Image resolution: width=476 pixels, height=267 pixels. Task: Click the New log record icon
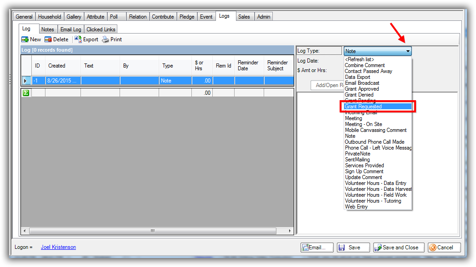[25, 39]
